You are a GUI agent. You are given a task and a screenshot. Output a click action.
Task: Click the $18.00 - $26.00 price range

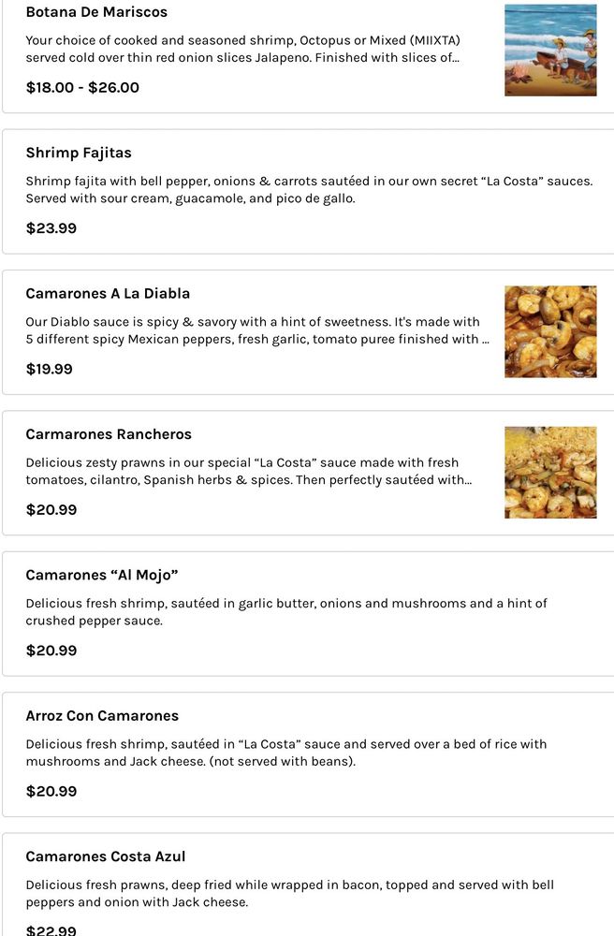point(82,88)
